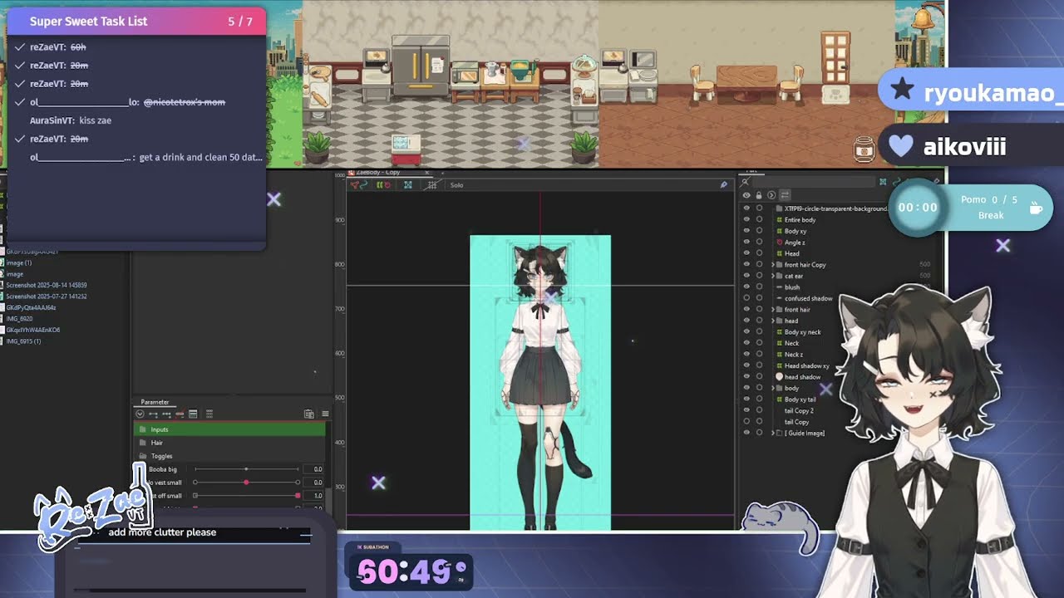1064x598 pixels.
Task: Click the Booba big parameter slider
Action: (x=247, y=469)
